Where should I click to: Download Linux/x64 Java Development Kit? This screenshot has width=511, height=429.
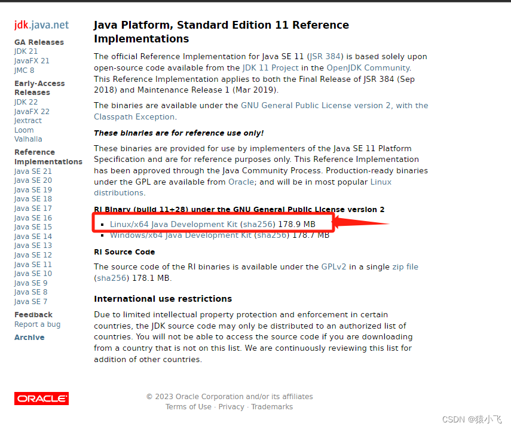[174, 224]
